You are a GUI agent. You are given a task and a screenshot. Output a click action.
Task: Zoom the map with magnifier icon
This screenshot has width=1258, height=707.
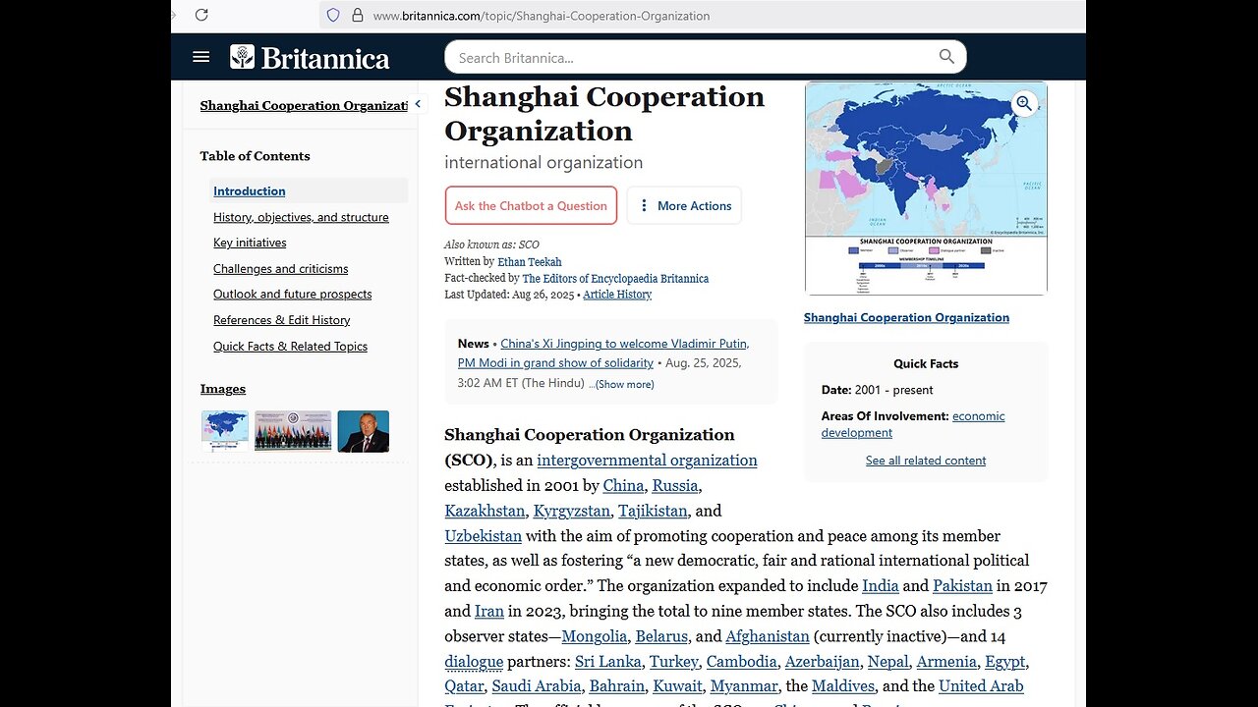[x=1025, y=103]
